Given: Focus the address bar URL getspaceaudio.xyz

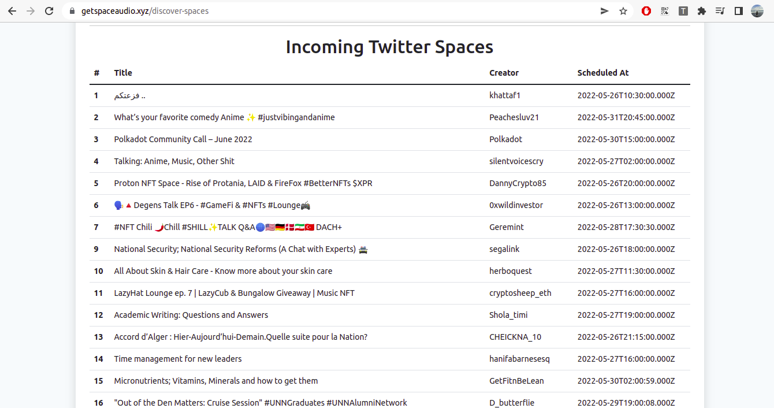Looking at the screenshot, I should point(145,11).
